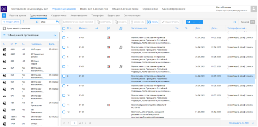Click the attachment icon in row 7

click(x=121, y=67)
